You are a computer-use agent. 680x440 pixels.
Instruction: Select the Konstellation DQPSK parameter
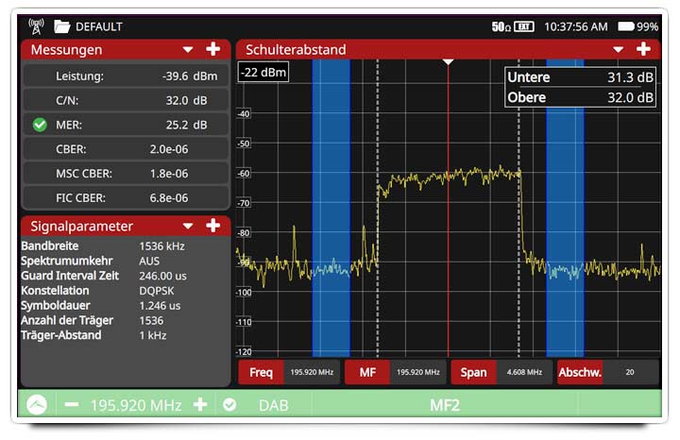pos(97,291)
